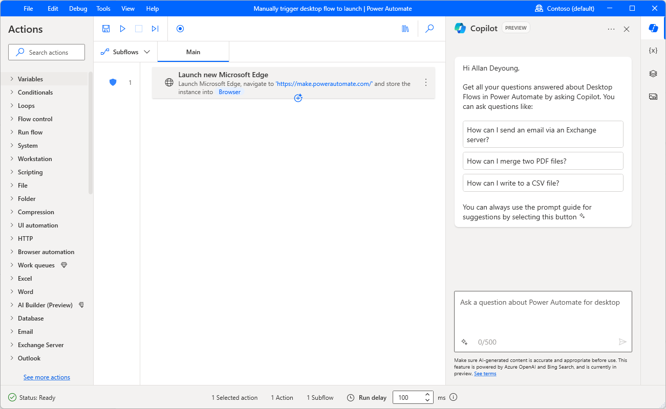
Task: Click the search magnifier in flow toolbar
Action: [429, 29]
